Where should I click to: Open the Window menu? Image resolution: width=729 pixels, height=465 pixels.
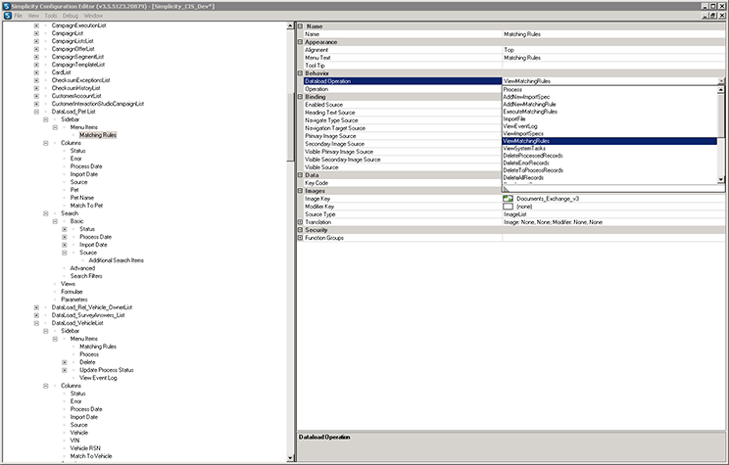(93, 16)
